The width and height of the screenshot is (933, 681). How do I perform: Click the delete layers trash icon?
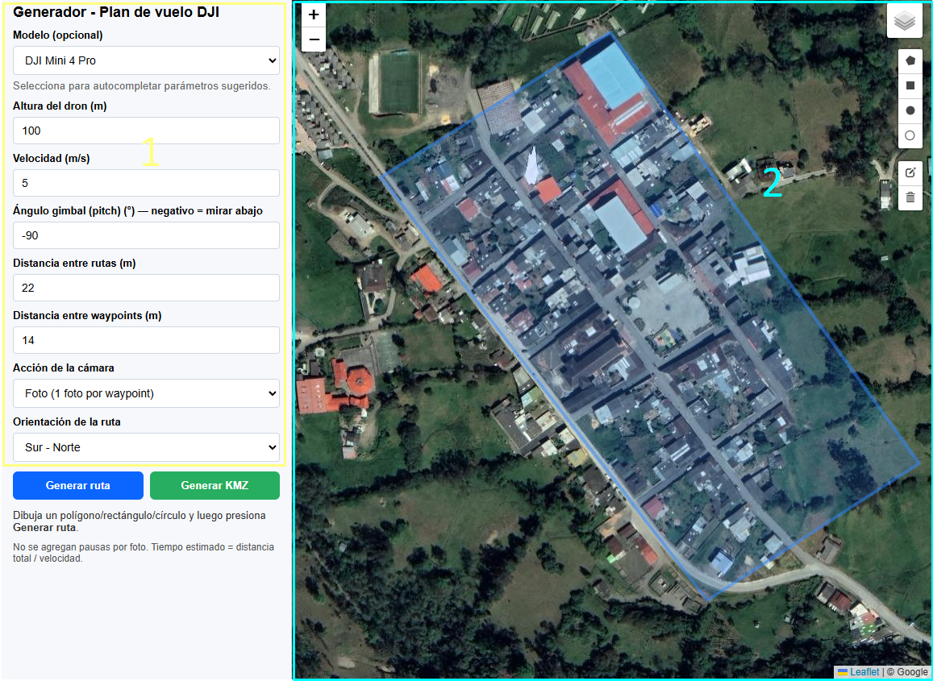click(910, 197)
